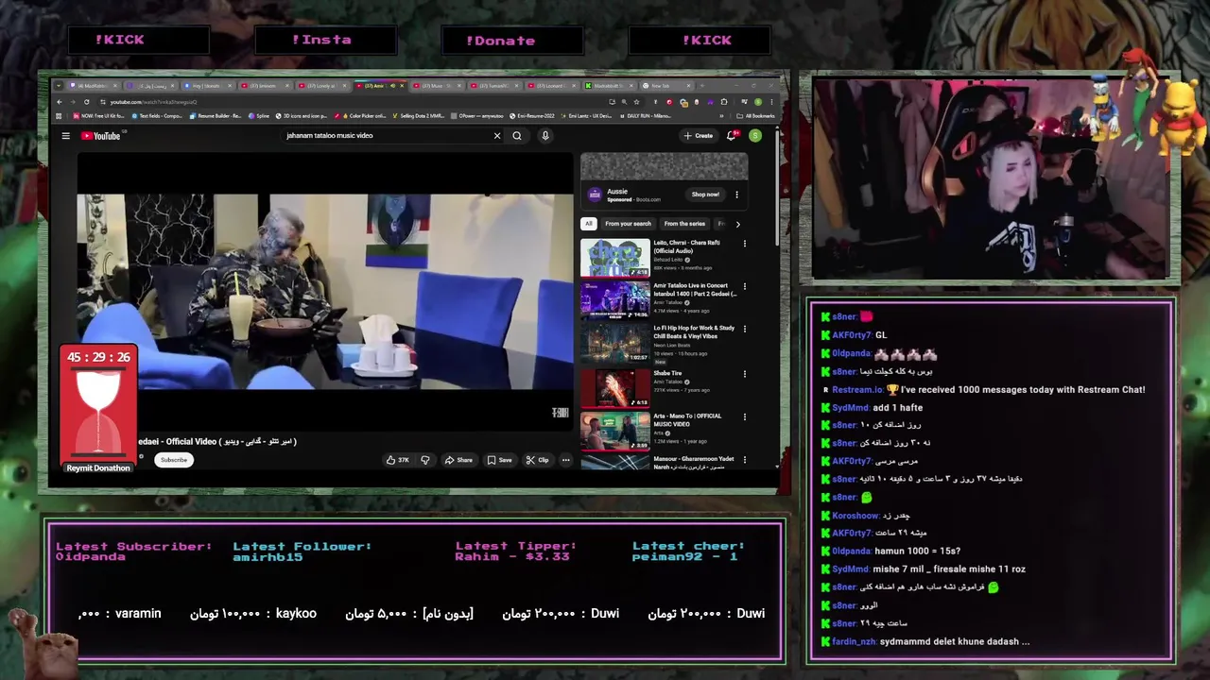
Task: Open the options menu for the Aussie ad
Action: coord(736,195)
